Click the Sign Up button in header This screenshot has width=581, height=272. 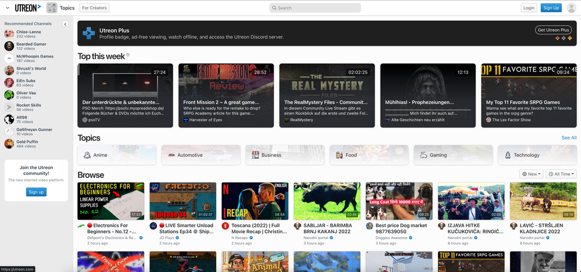[551, 8]
